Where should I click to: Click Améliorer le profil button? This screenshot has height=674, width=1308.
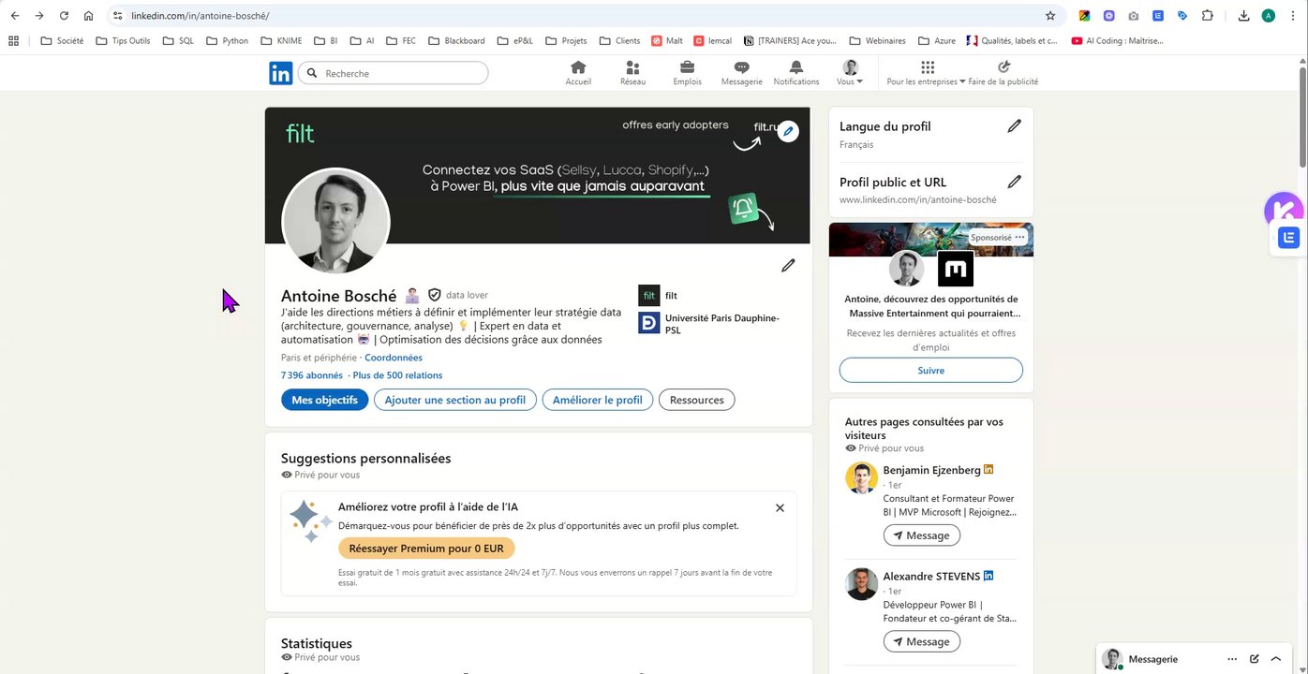(598, 400)
